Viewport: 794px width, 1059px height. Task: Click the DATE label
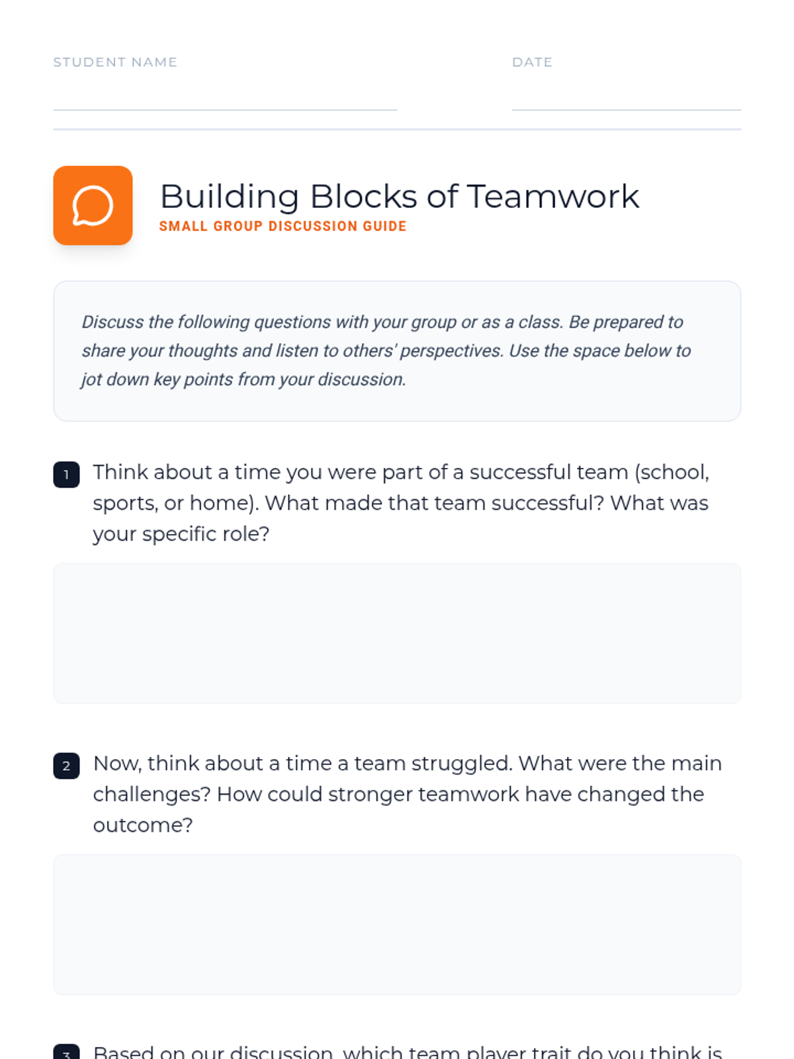[532, 62]
